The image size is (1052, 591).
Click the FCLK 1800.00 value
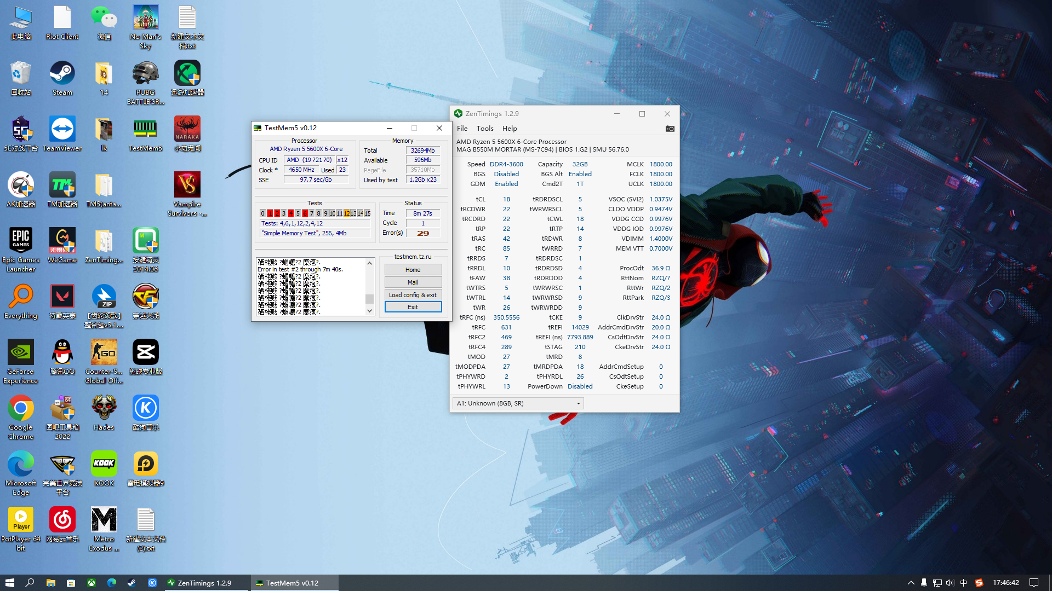click(x=661, y=174)
